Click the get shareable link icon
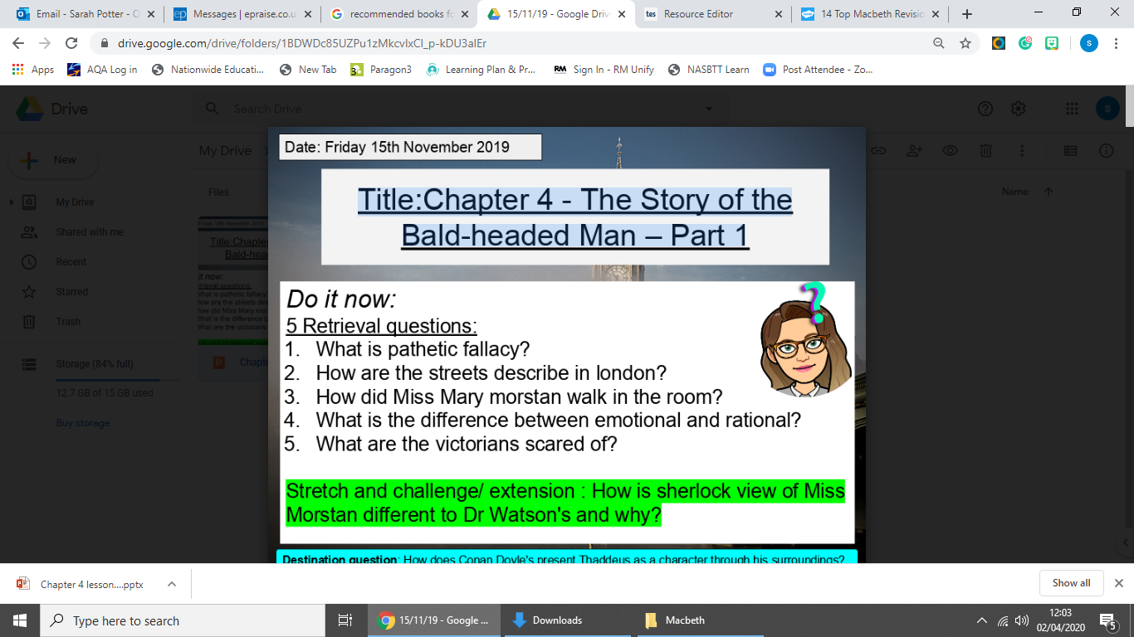The height and width of the screenshot is (637, 1134). [878, 151]
